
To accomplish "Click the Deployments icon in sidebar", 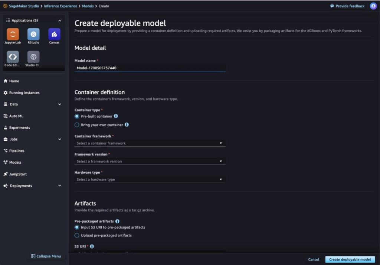I will [x=5, y=186].
